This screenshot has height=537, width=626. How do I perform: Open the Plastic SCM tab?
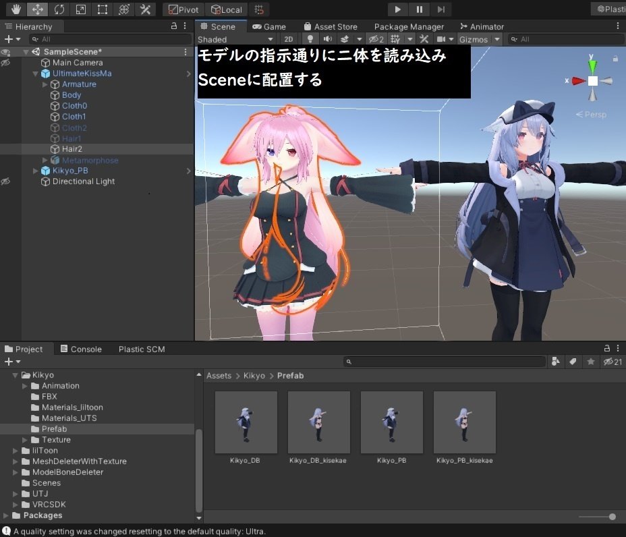tap(142, 349)
